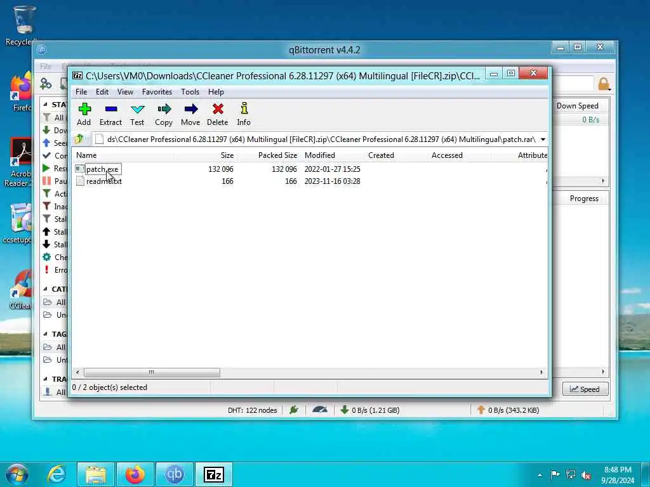Click the Extract toolbar icon
This screenshot has width=650, height=487.
(x=110, y=114)
